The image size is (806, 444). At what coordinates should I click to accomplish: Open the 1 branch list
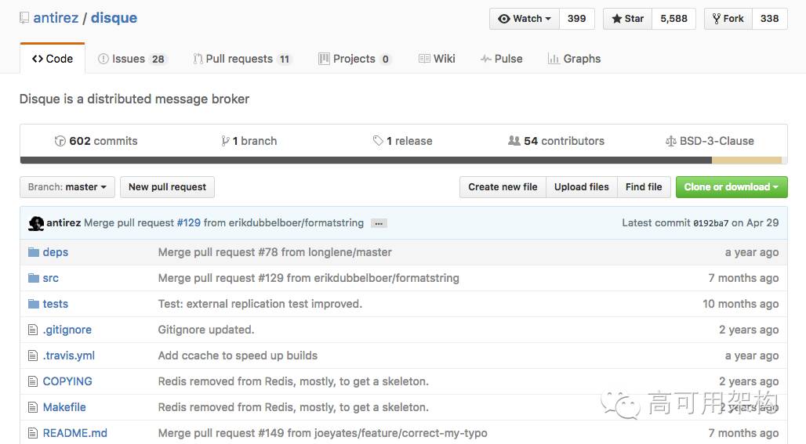point(249,141)
